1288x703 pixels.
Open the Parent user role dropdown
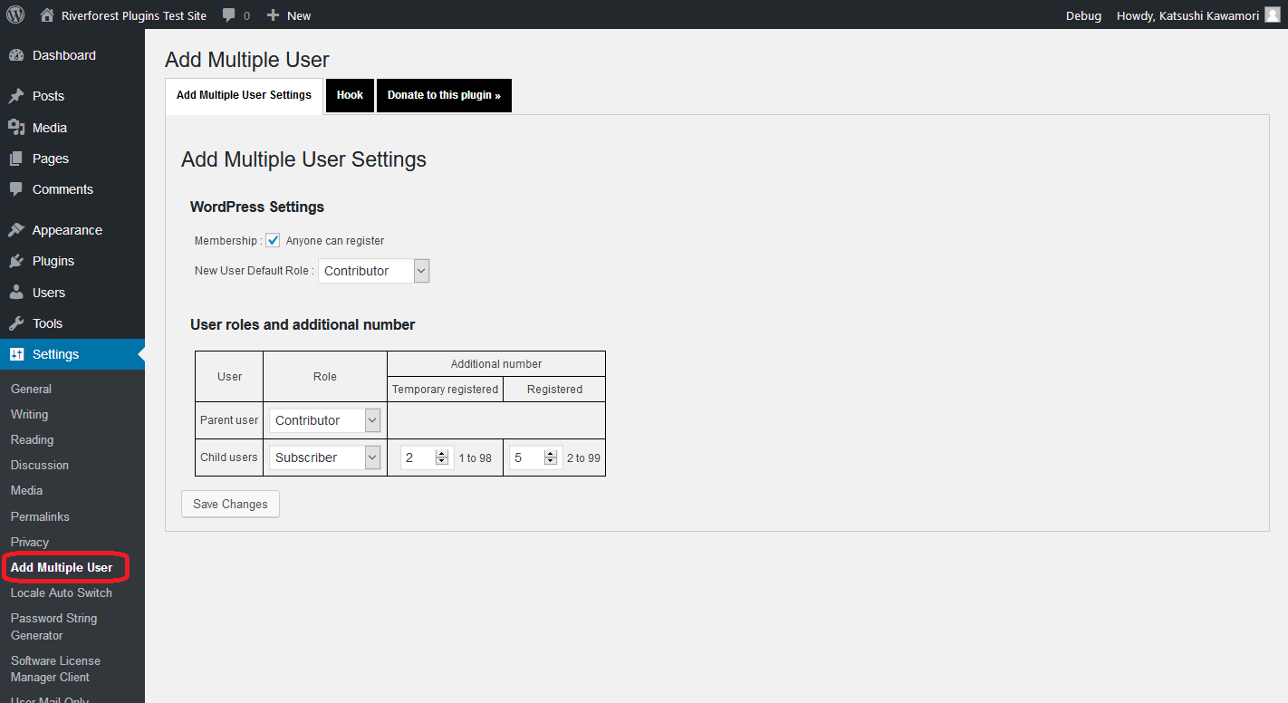[325, 420]
